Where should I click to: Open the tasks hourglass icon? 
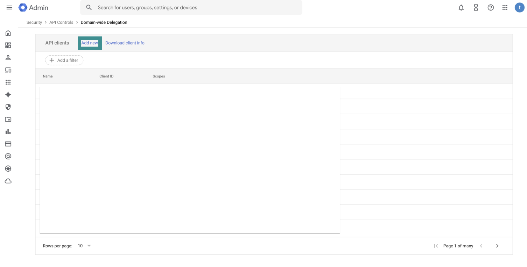[x=476, y=7]
